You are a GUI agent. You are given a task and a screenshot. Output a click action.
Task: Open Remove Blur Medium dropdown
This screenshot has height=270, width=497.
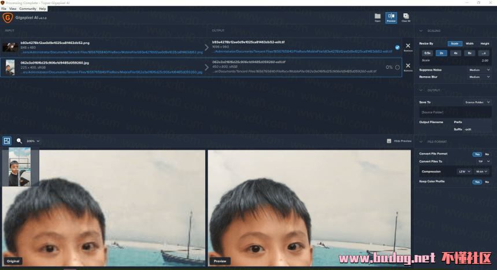point(479,77)
